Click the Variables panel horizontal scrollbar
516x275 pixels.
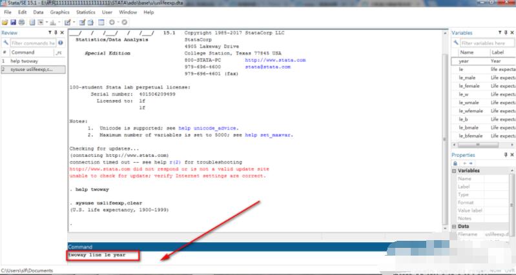(483, 145)
